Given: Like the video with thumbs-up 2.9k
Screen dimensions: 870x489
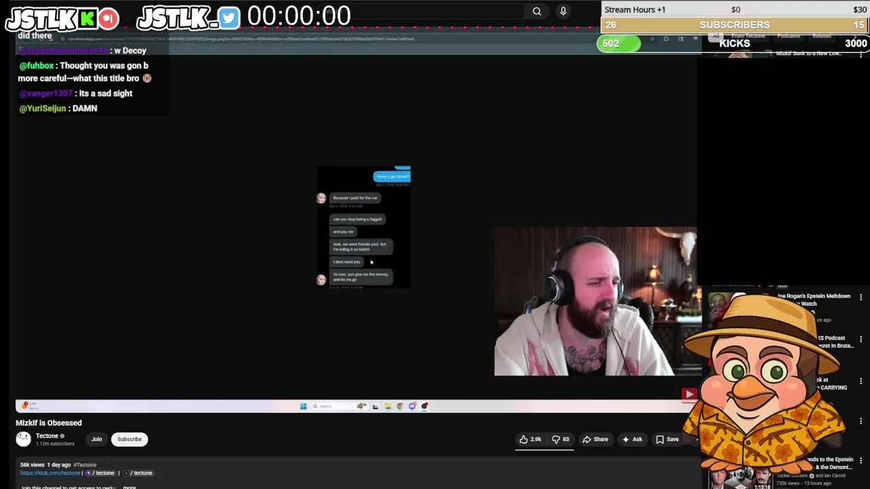Looking at the screenshot, I should [x=530, y=439].
